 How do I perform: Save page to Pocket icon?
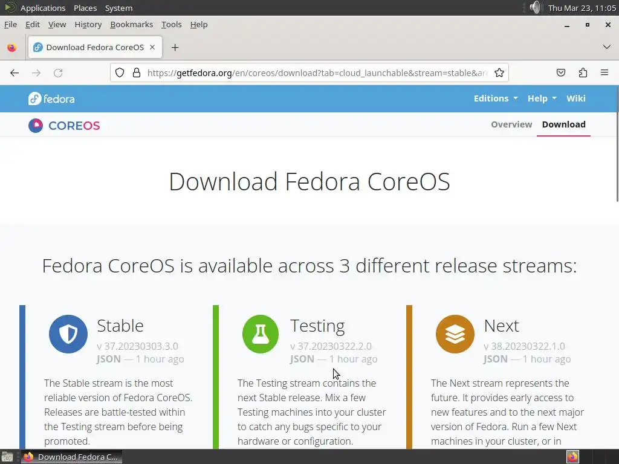560,72
